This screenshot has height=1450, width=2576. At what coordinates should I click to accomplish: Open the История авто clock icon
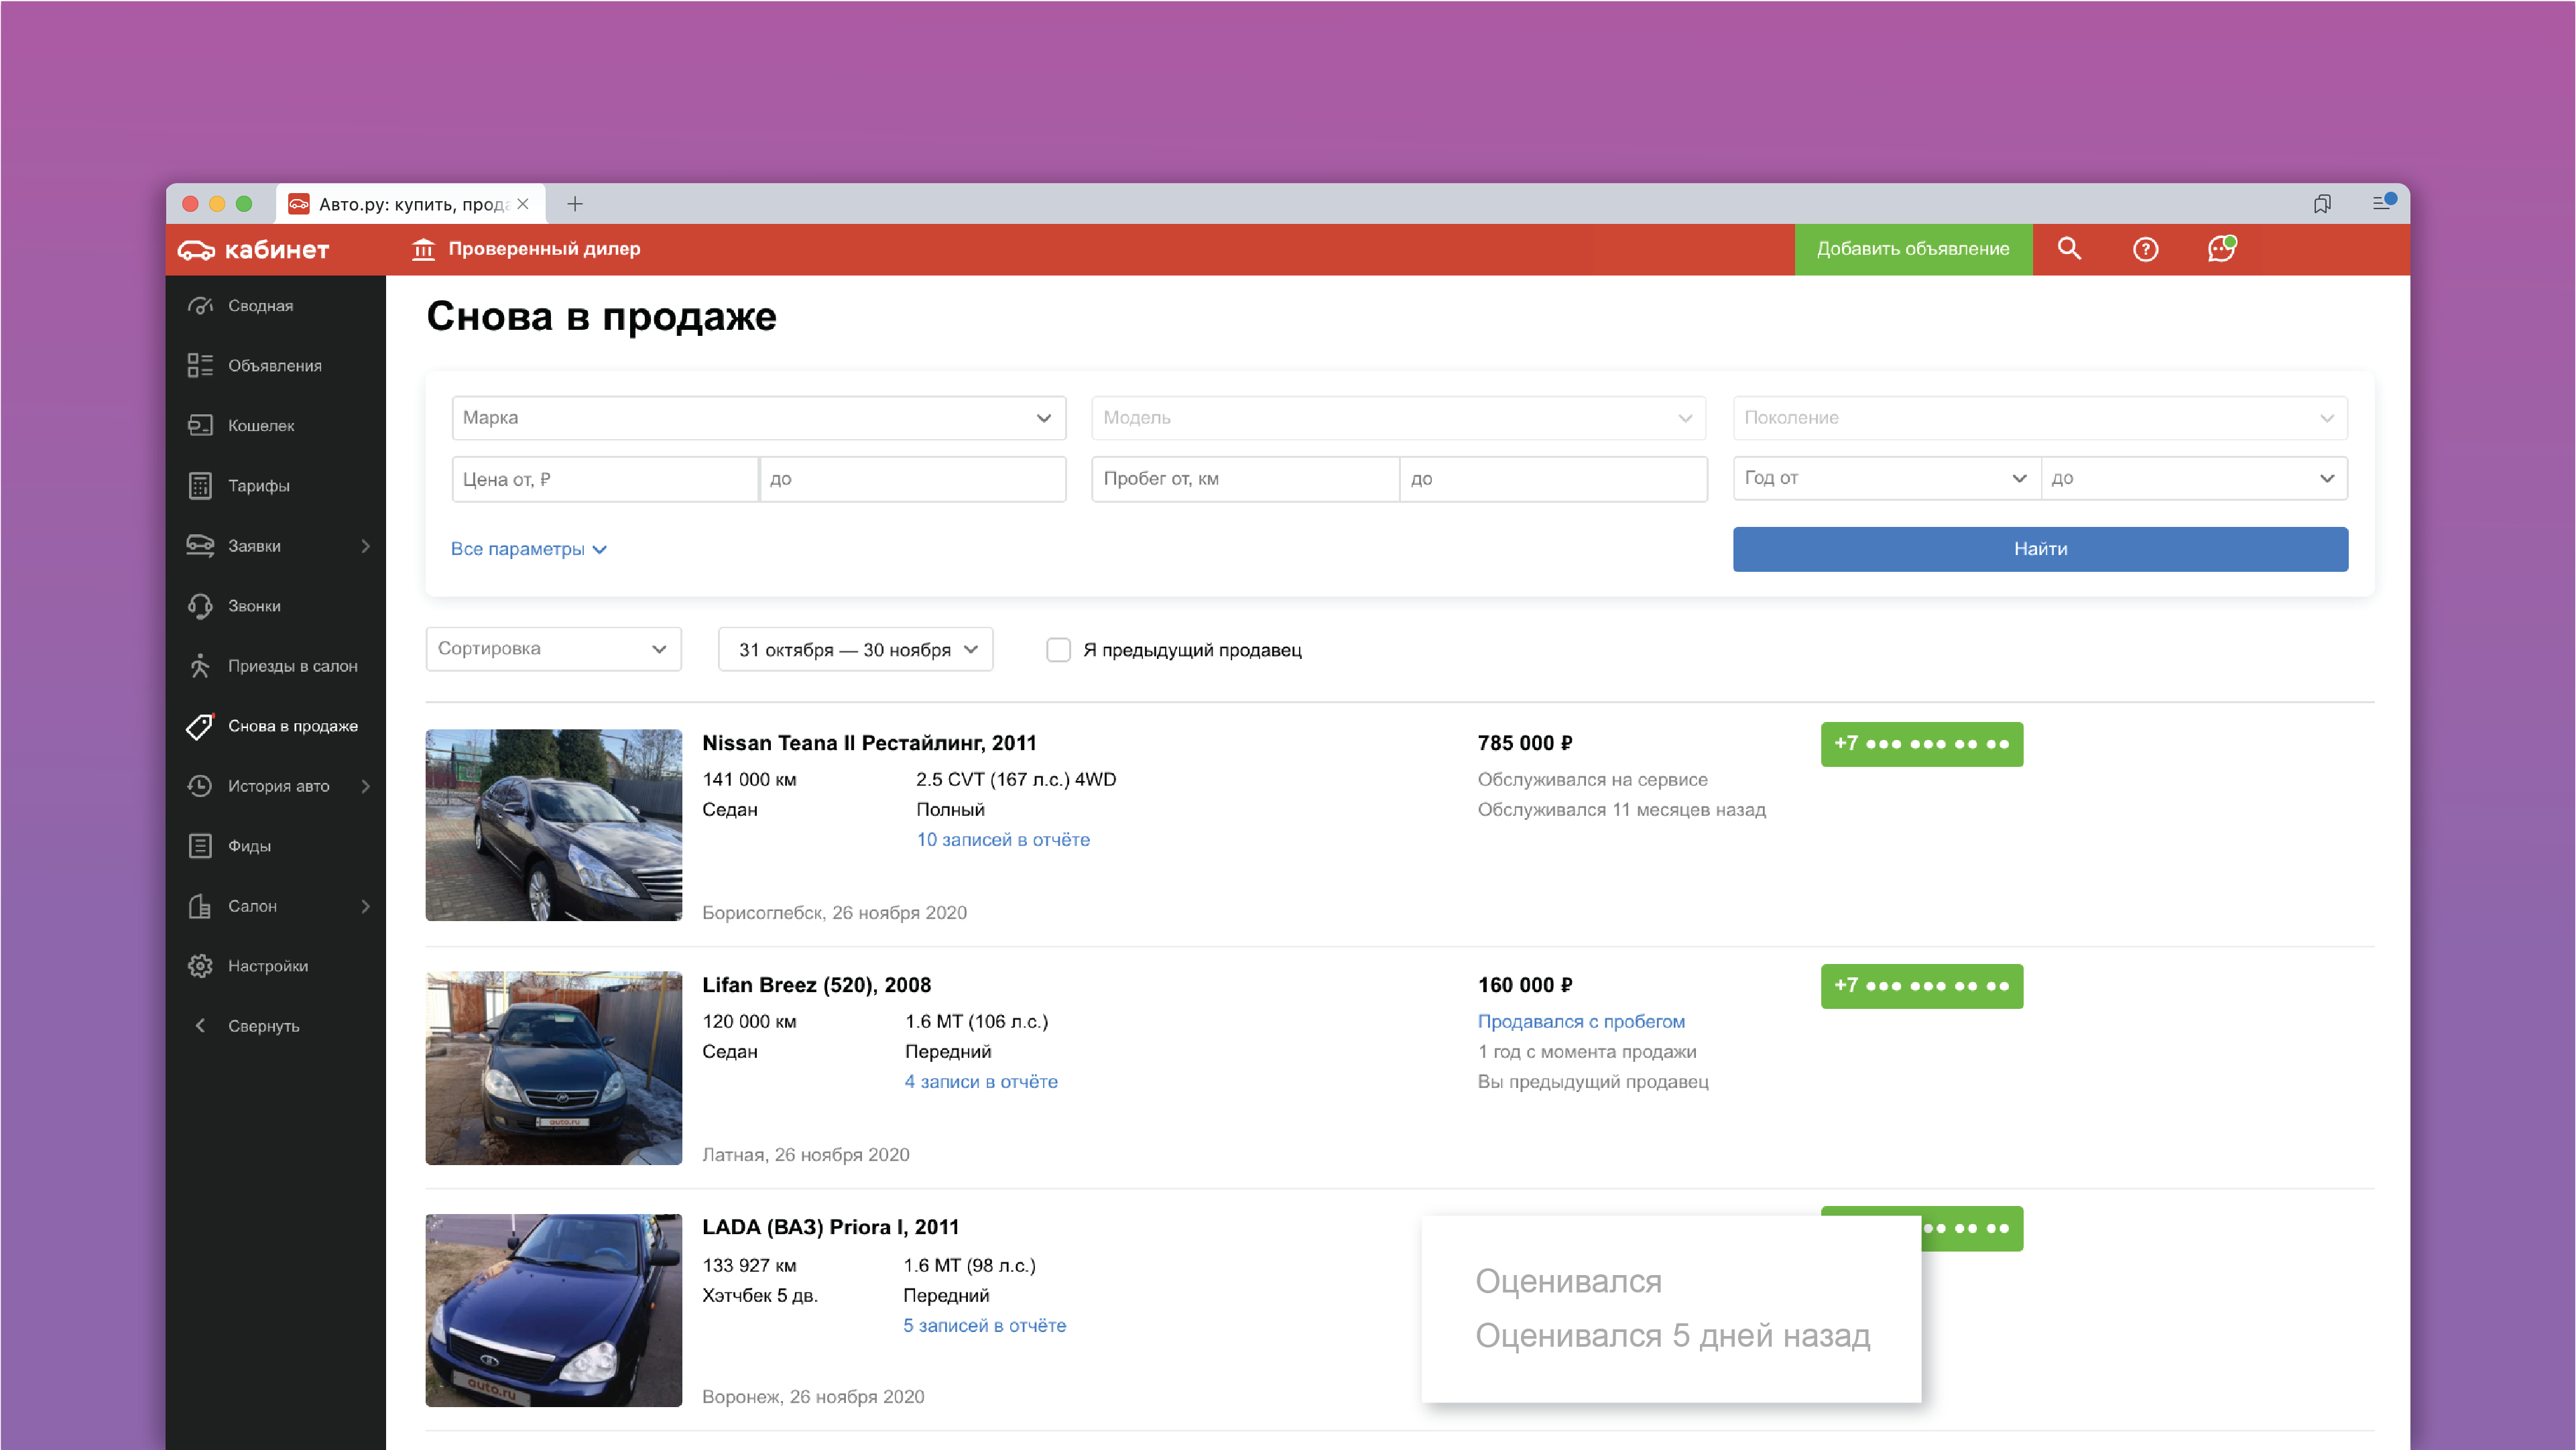click(200, 786)
